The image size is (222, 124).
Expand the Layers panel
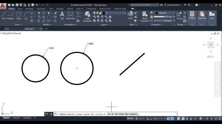point(104,24)
